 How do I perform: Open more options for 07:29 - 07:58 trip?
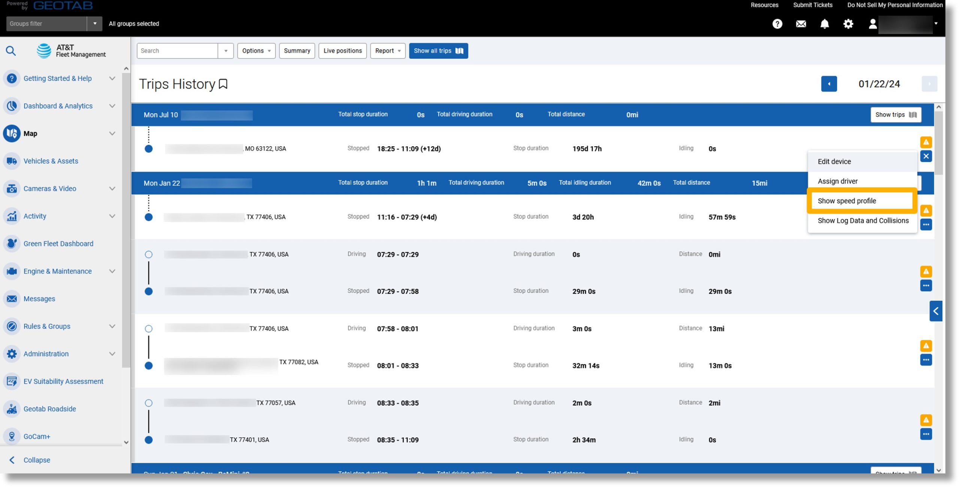(x=926, y=286)
